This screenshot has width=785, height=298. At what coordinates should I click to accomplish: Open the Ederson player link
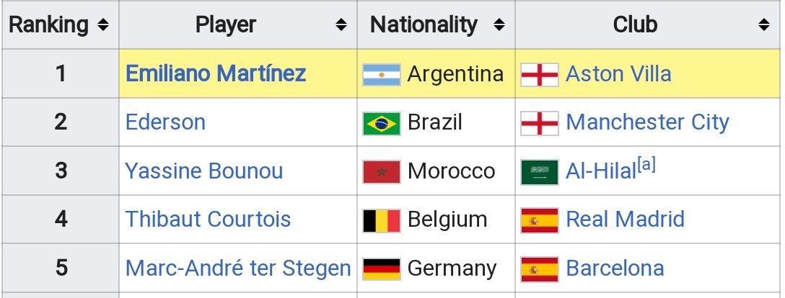coord(165,122)
